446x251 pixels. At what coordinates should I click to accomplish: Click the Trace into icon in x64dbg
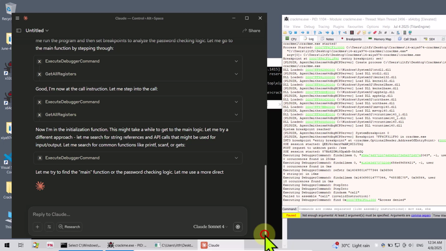[328, 33]
